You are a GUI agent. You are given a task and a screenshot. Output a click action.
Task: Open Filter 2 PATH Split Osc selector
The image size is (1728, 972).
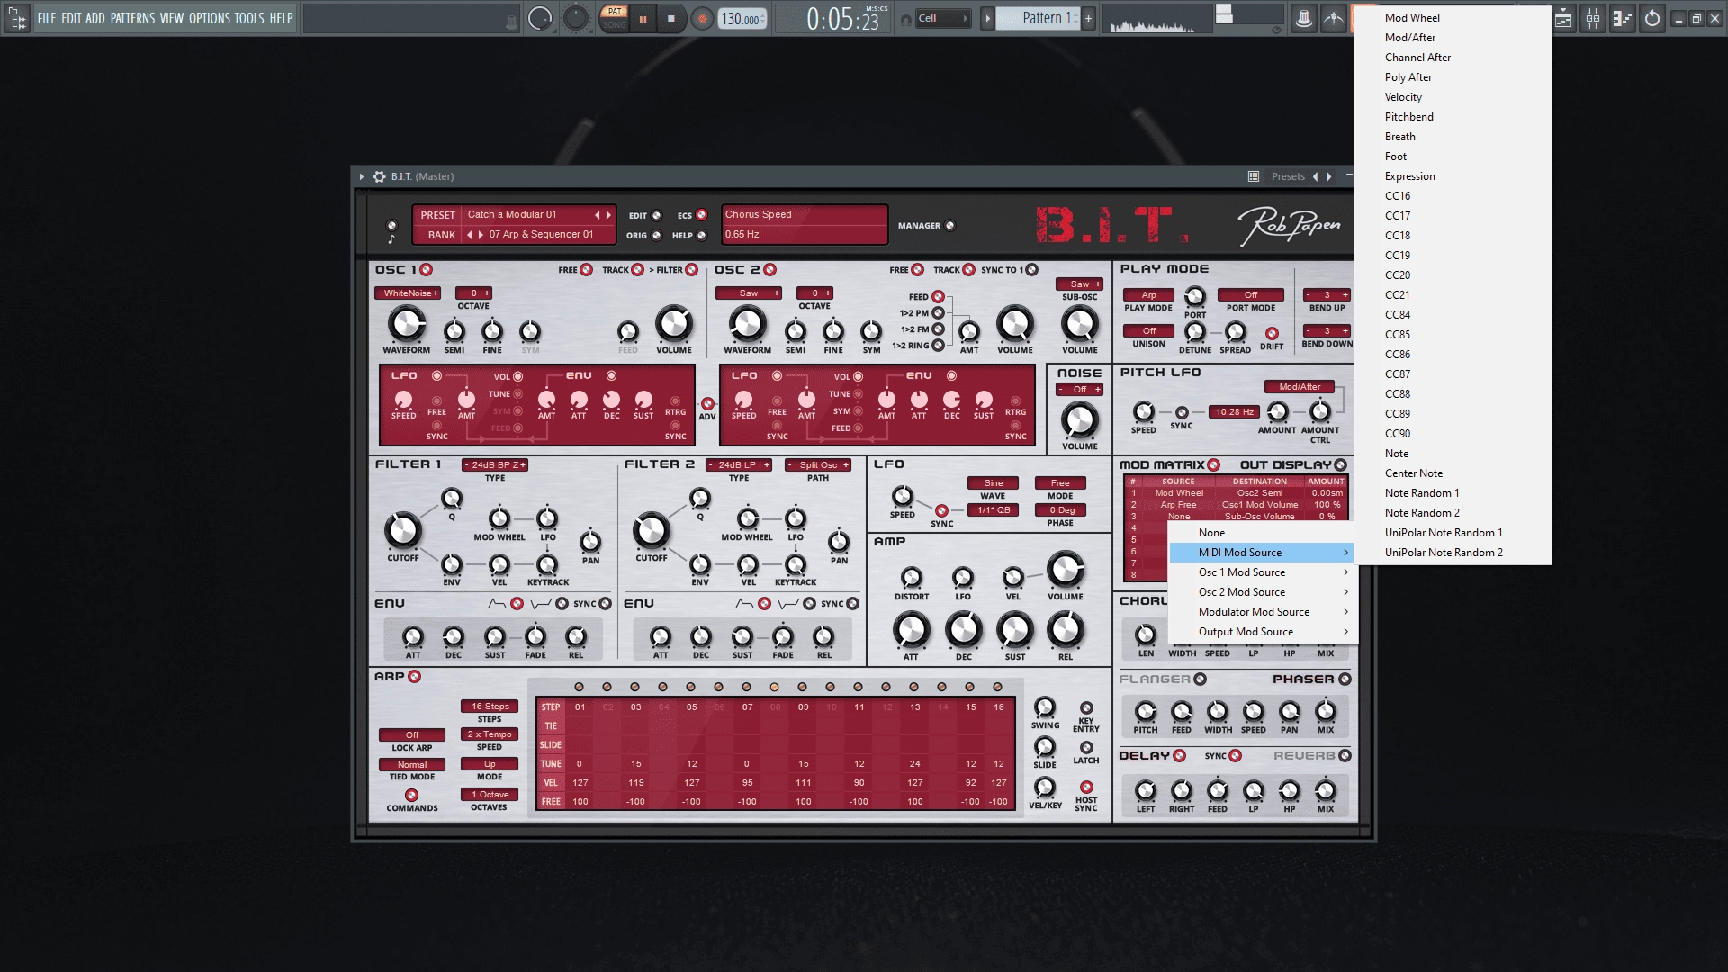tap(818, 465)
